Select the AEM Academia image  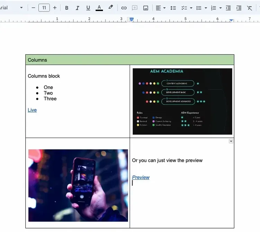tap(182, 101)
